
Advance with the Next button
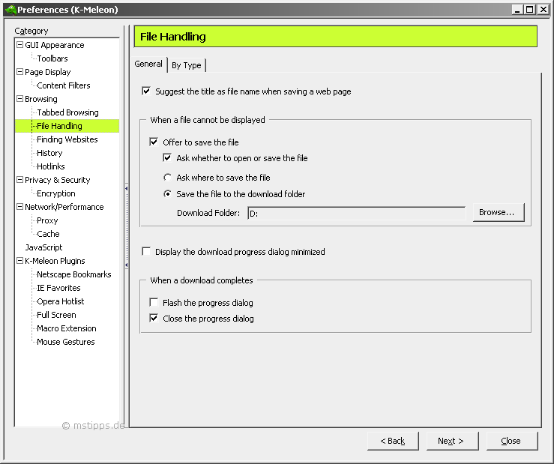pyautogui.click(x=452, y=441)
